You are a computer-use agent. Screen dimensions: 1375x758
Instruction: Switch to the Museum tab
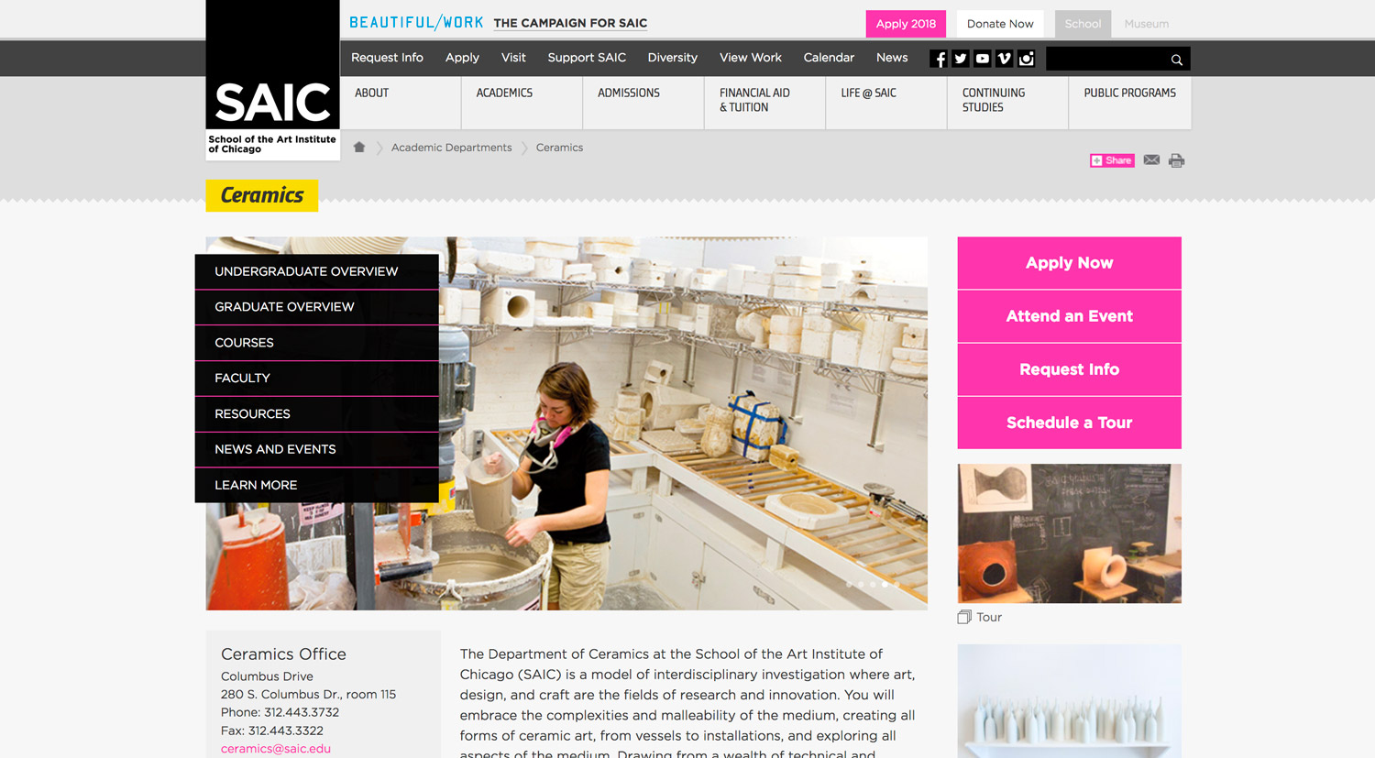coord(1146,24)
